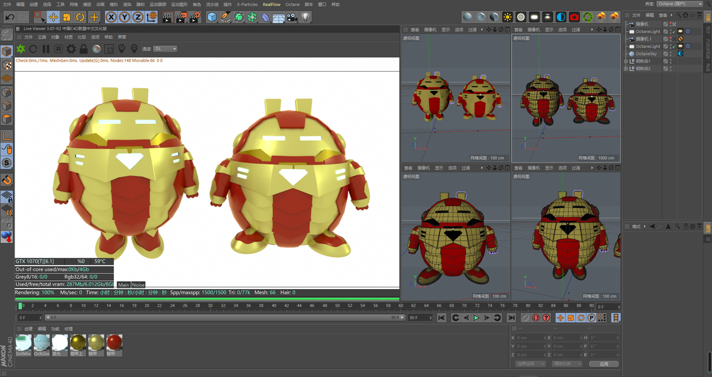The height and width of the screenshot is (377, 712).
Task: Click the Octane targeted area light icon
Action: click(x=521, y=17)
